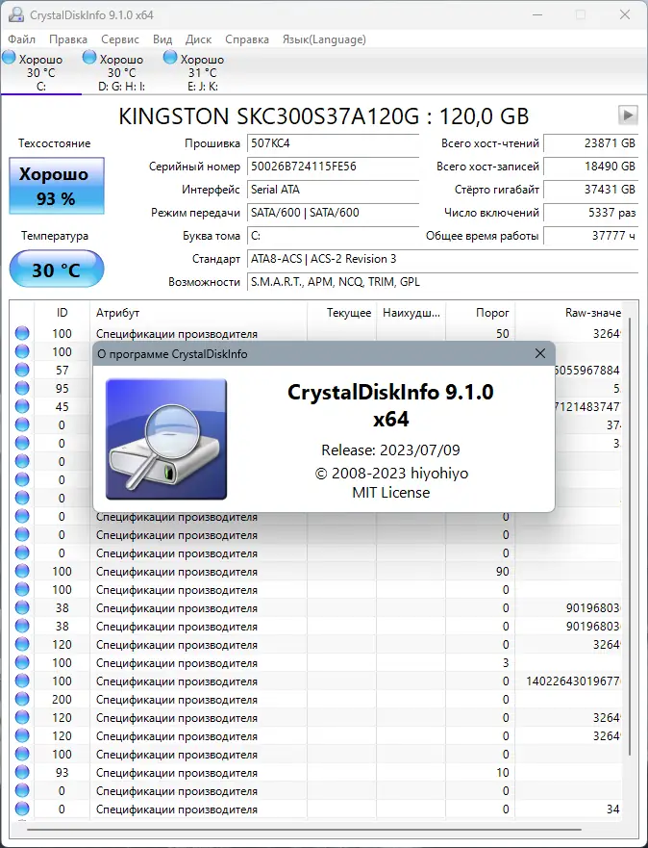Click the 23871 GB host reads value
This screenshot has height=848, width=648.
[590, 143]
